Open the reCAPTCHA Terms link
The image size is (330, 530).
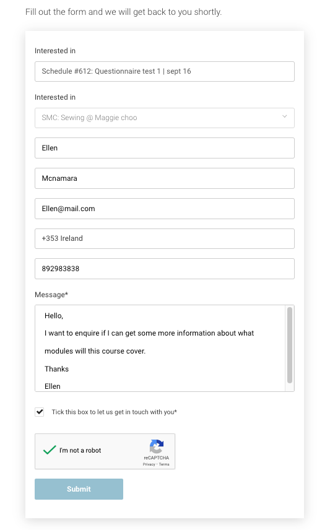pyautogui.click(x=164, y=464)
